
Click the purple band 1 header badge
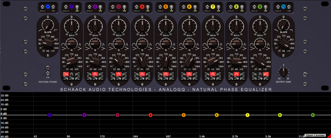71,7
